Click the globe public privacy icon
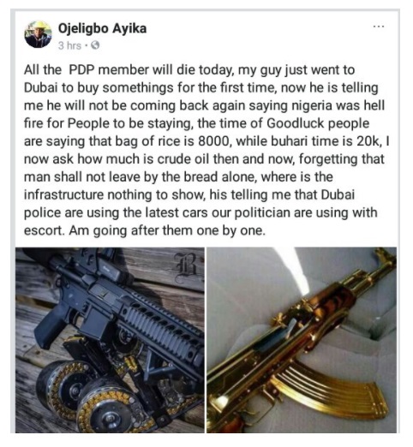This screenshot has height=447, width=413. click(x=95, y=45)
